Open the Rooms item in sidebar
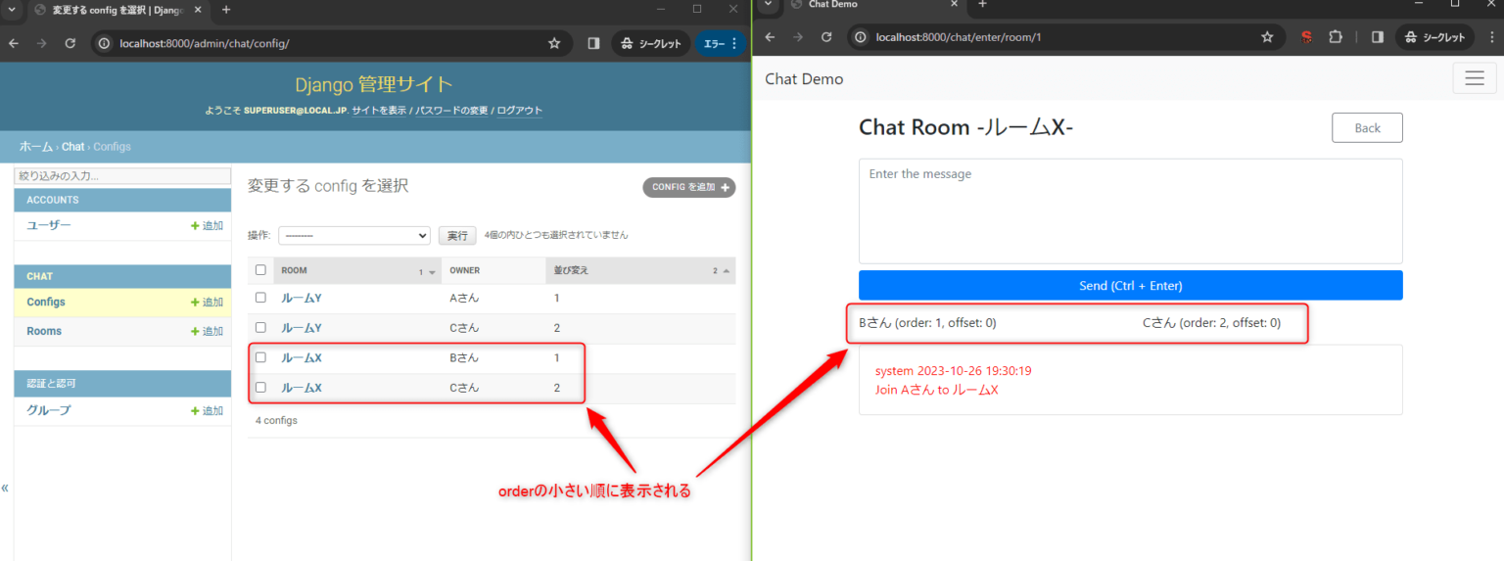Image resolution: width=1504 pixels, height=561 pixels. (44, 331)
